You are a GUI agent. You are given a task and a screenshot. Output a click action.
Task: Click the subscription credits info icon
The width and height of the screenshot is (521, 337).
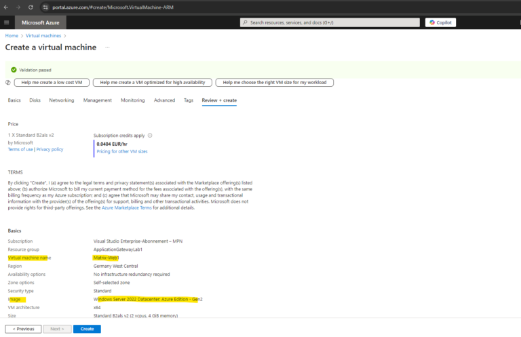[x=150, y=135]
